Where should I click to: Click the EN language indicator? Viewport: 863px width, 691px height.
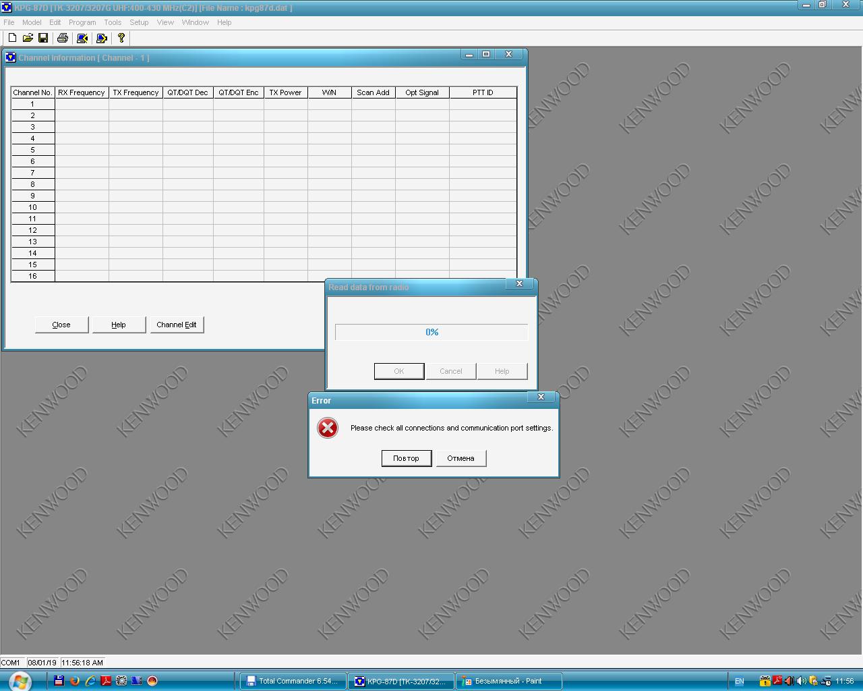pyautogui.click(x=739, y=682)
